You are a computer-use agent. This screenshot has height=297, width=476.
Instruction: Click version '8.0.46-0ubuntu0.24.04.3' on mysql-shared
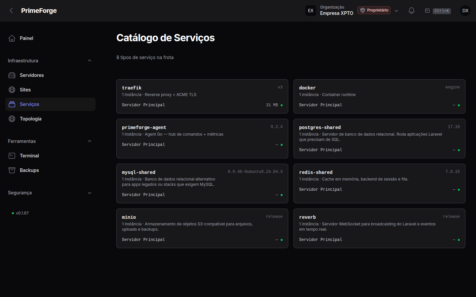255,172
